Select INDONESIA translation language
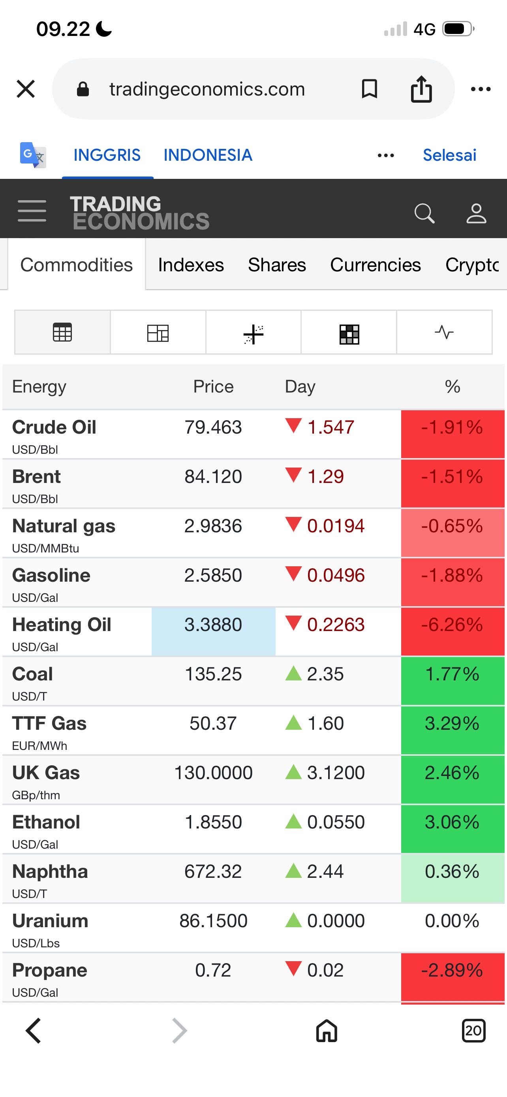The width and height of the screenshot is (507, 1097). [x=208, y=155]
